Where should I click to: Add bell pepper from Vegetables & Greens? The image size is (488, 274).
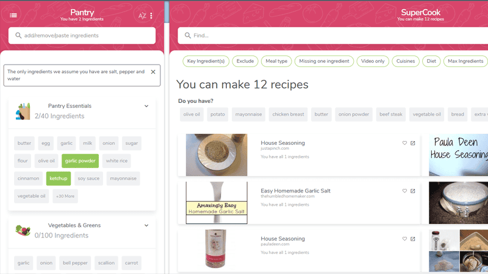pos(75,263)
